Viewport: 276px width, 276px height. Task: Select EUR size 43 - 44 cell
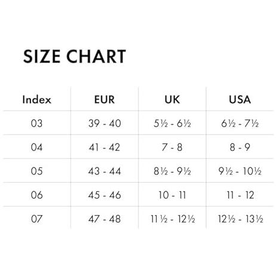click(x=105, y=171)
